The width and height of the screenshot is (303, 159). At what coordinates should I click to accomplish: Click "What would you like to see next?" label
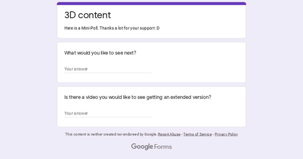click(x=100, y=53)
